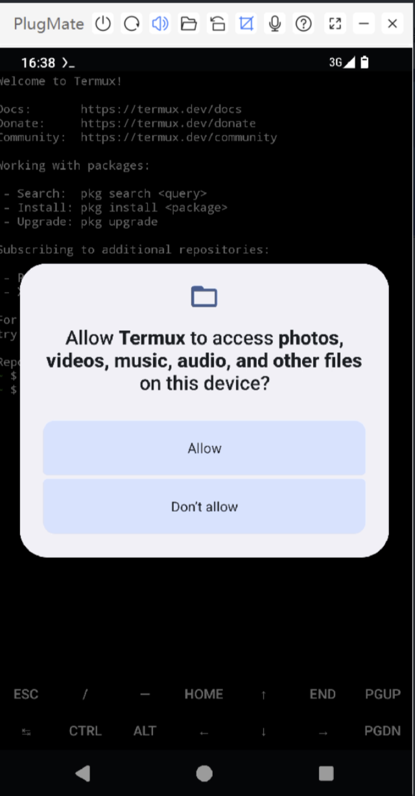Tap the Android home circle button
Screen dimensions: 415x796
pos(204,773)
